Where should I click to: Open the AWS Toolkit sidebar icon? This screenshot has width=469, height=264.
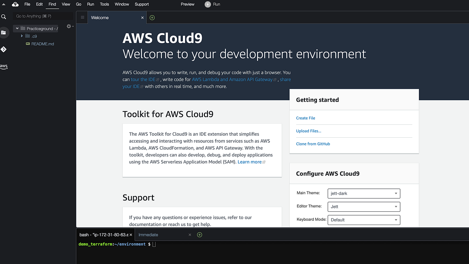[x=4, y=66]
